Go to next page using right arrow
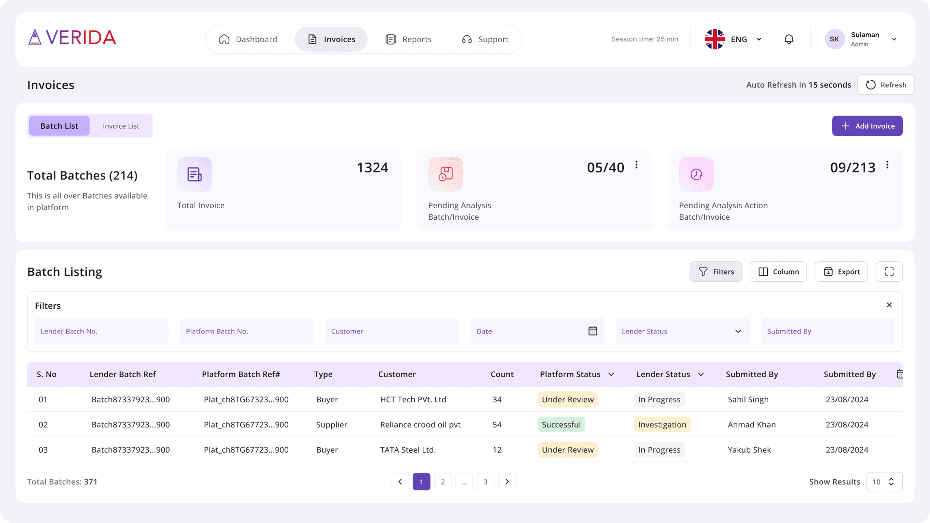This screenshot has width=930, height=523. click(x=506, y=482)
